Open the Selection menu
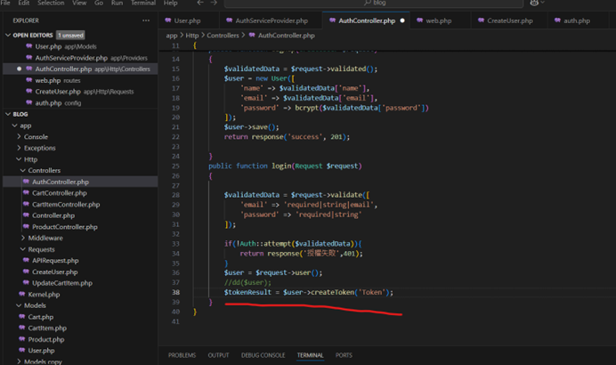 51,4
